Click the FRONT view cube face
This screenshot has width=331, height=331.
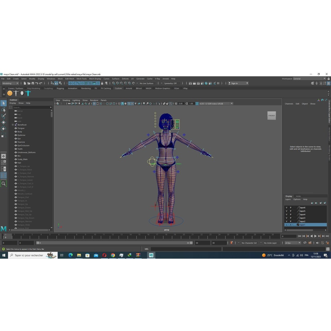point(272,116)
